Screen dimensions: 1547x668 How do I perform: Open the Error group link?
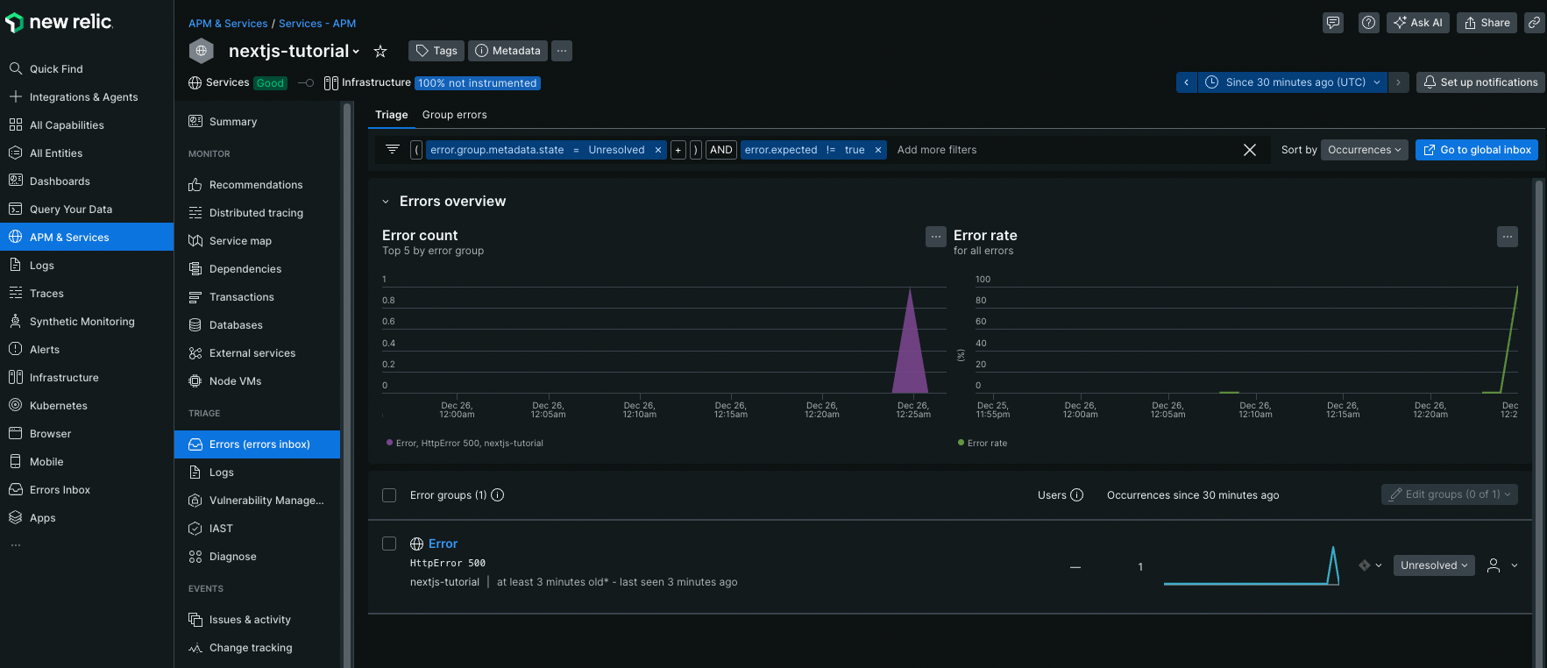click(443, 544)
